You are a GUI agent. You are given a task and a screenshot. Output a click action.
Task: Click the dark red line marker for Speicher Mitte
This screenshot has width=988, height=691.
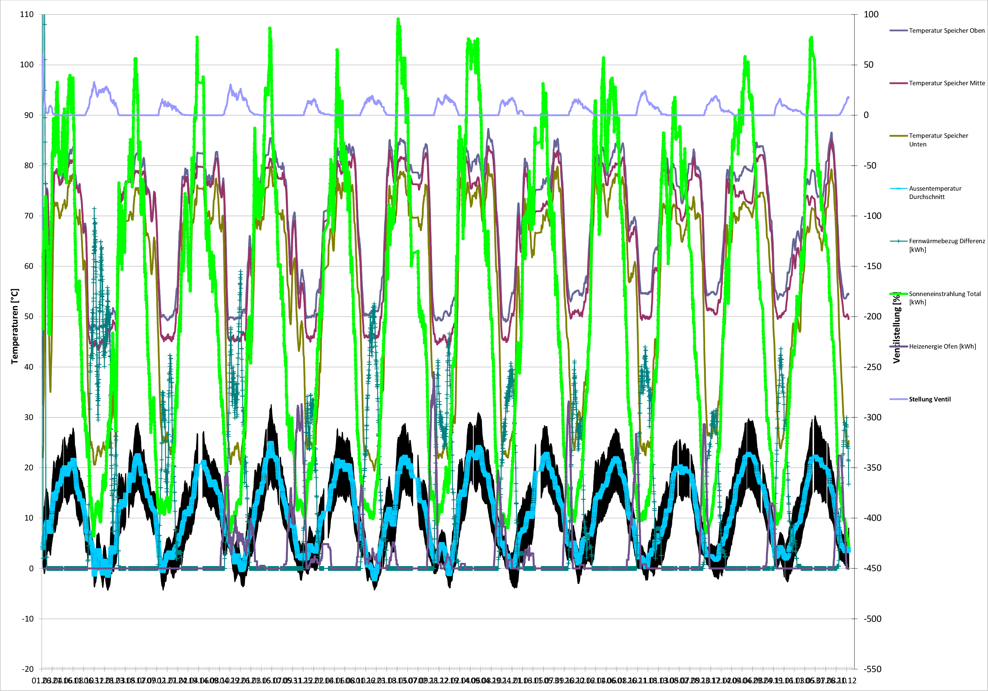coord(899,83)
